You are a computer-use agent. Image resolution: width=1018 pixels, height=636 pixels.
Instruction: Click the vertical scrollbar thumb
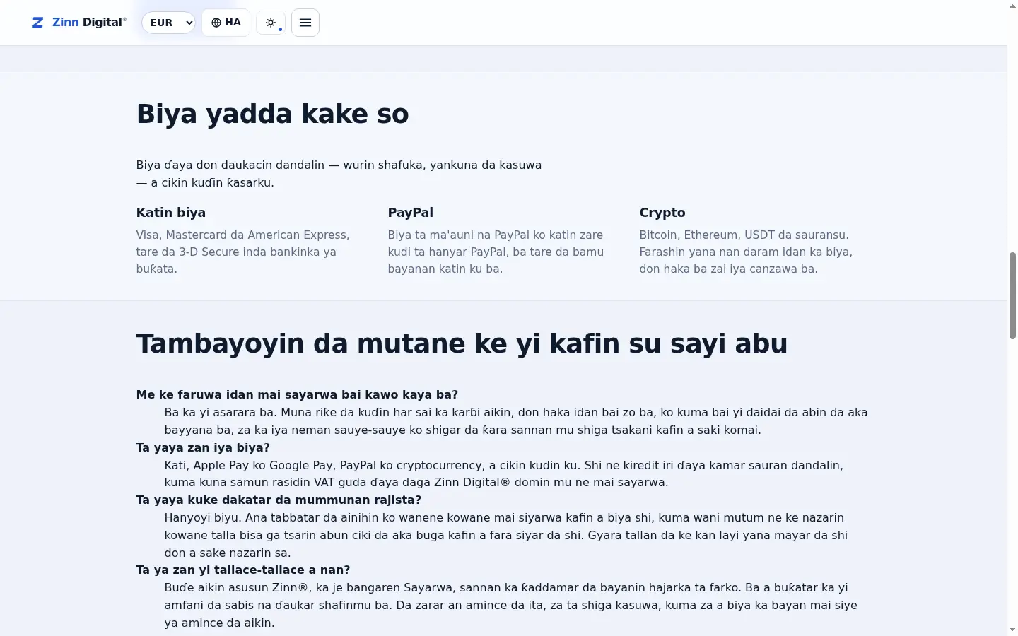(1012, 295)
